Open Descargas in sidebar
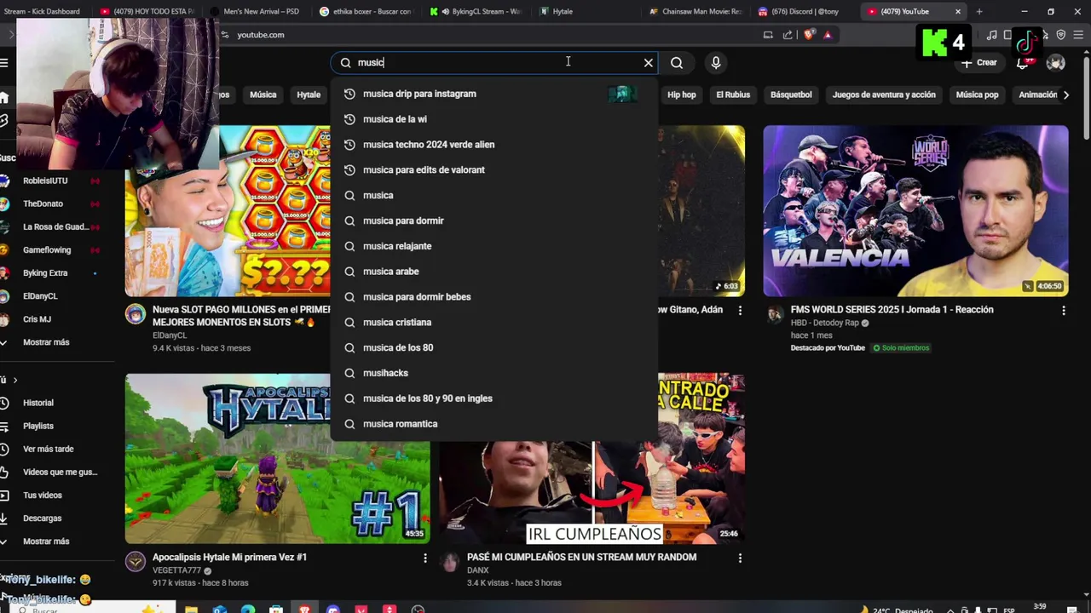 43,518
